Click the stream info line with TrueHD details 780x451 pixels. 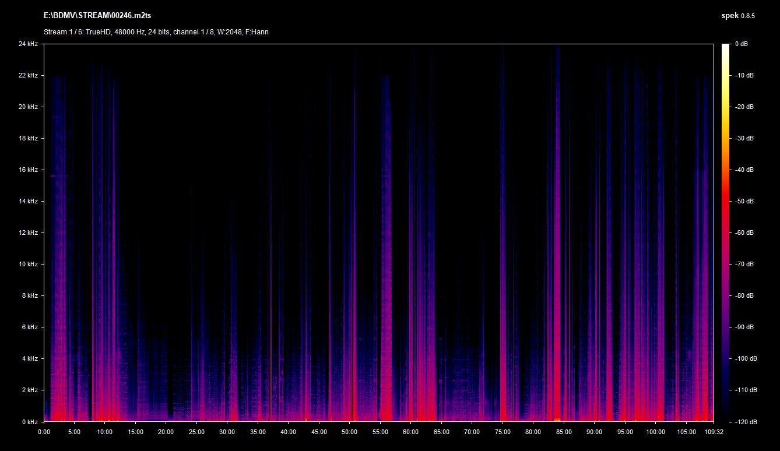156,32
